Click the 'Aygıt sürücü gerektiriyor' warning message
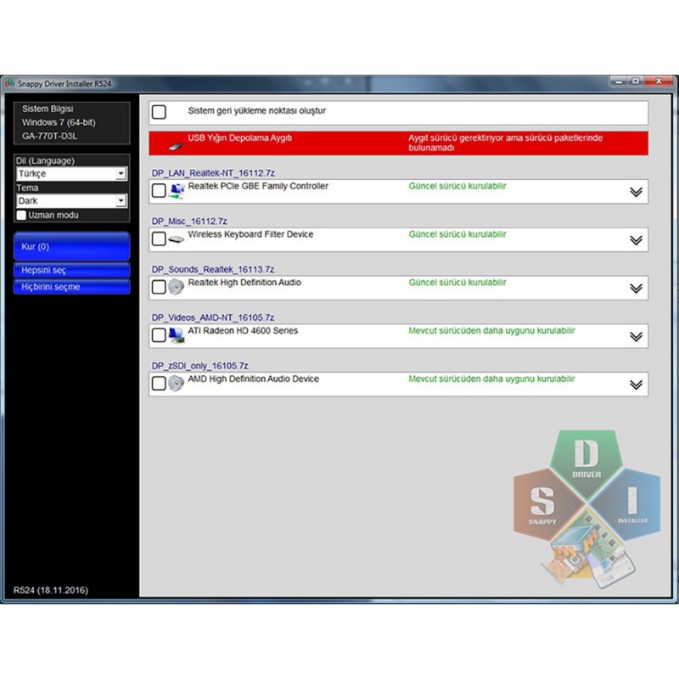 point(505,143)
